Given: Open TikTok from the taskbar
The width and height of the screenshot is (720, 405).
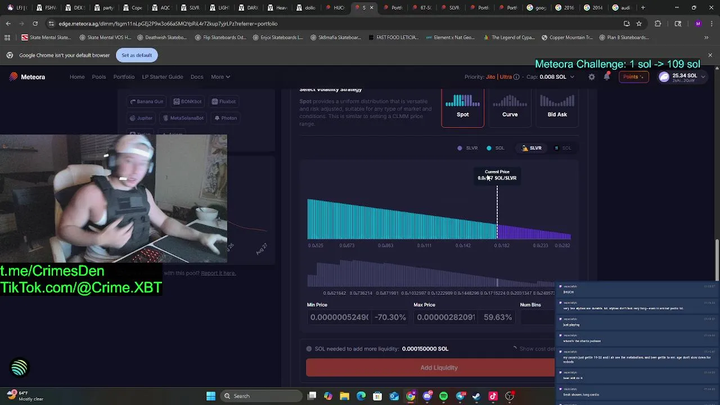Looking at the screenshot, I should pos(493,396).
